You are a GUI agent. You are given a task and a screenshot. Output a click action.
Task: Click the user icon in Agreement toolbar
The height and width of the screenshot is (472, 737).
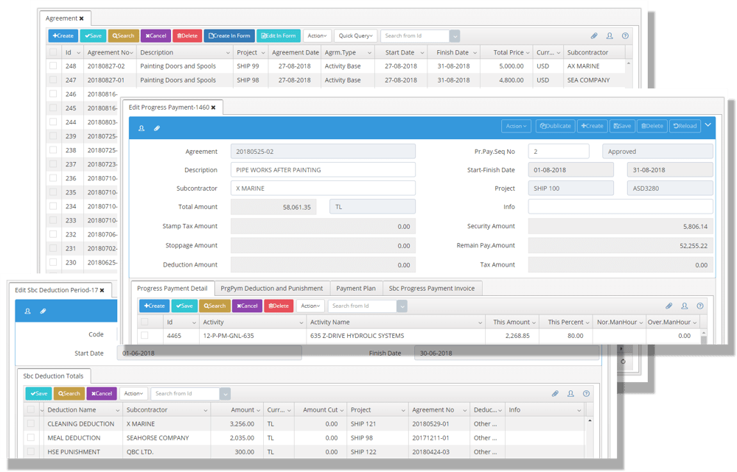click(x=609, y=35)
